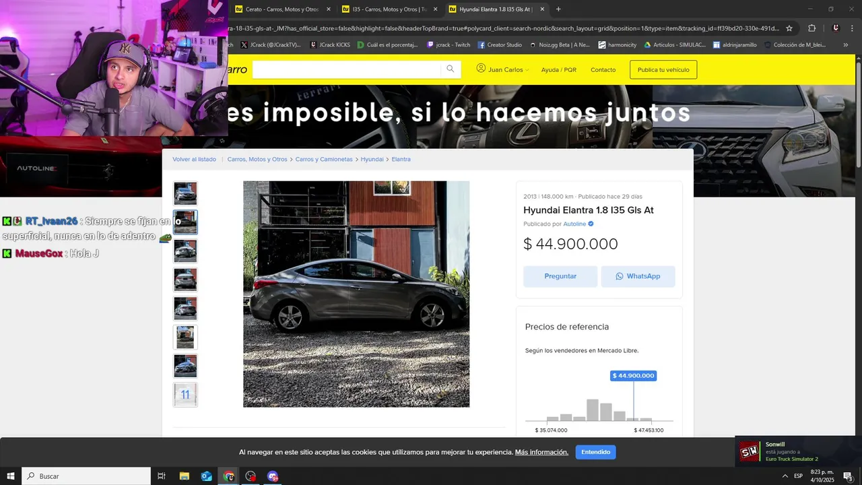
Task: Click Volver al listado link
Action: point(194,159)
